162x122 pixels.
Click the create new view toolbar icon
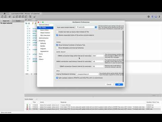click(20, 17)
